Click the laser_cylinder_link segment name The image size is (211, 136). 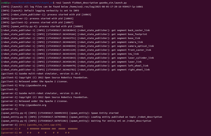click(x=141, y=58)
